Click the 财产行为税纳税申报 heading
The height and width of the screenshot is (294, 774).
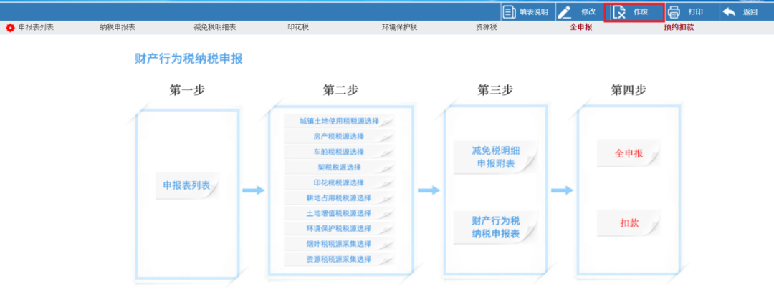(x=188, y=59)
